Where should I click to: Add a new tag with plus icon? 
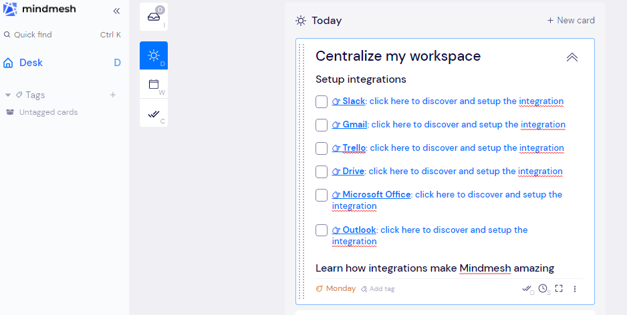tap(113, 95)
